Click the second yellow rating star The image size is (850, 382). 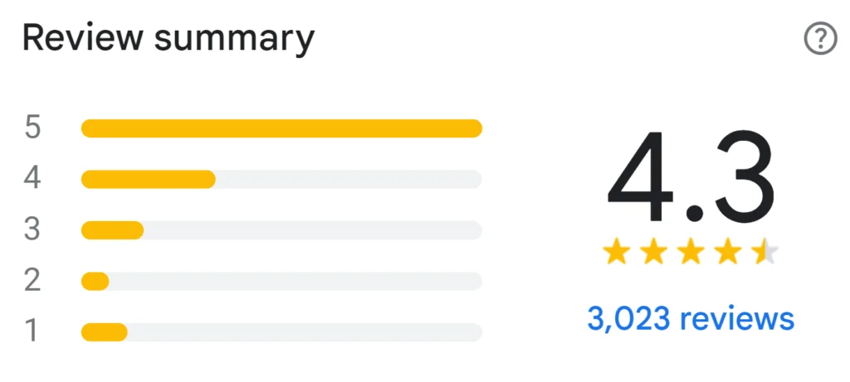[654, 251]
